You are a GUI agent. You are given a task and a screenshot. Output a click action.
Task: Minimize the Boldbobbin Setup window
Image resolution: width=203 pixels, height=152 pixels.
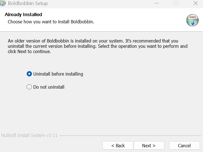click(x=157, y=3)
